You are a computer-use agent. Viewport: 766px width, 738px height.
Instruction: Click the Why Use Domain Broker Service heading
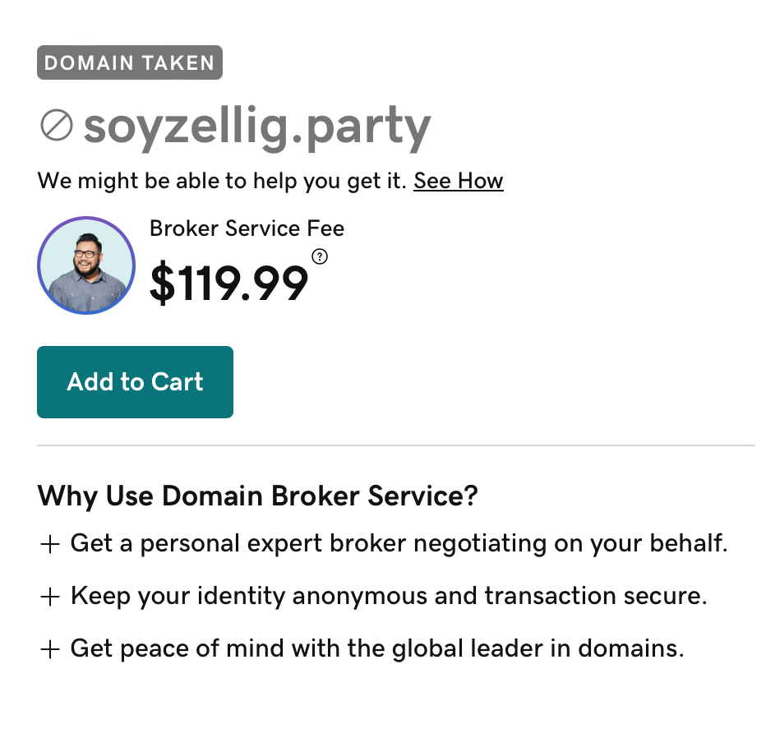[x=258, y=496]
